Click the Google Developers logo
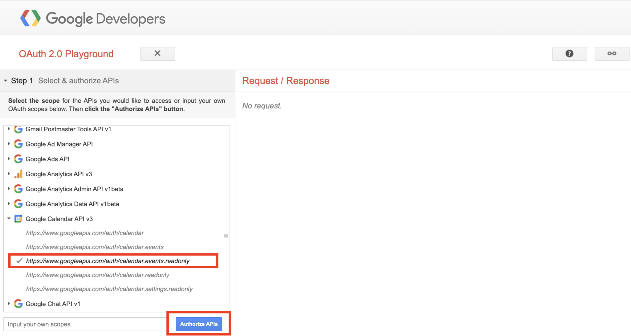 click(x=92, y=18)
